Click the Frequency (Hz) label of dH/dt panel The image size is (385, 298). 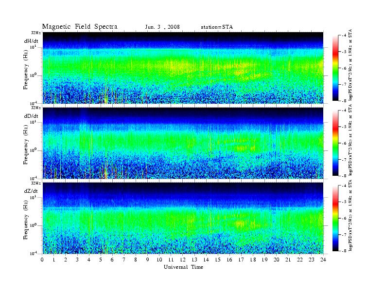tap(26, 70)
